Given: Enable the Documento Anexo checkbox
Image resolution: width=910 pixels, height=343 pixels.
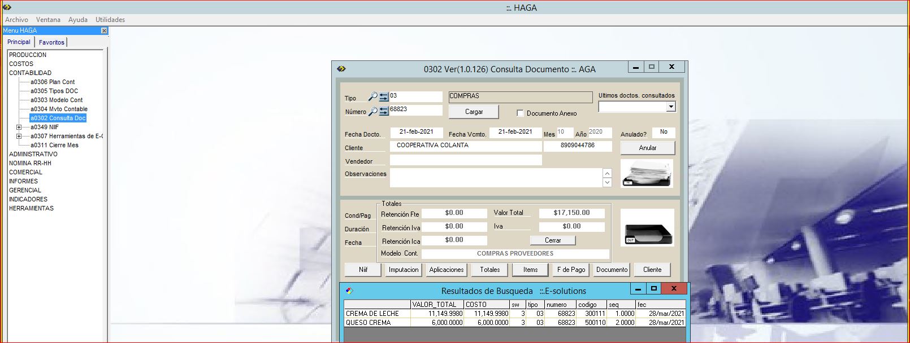Looking at the screenshot, I should [x=520, y=113].
